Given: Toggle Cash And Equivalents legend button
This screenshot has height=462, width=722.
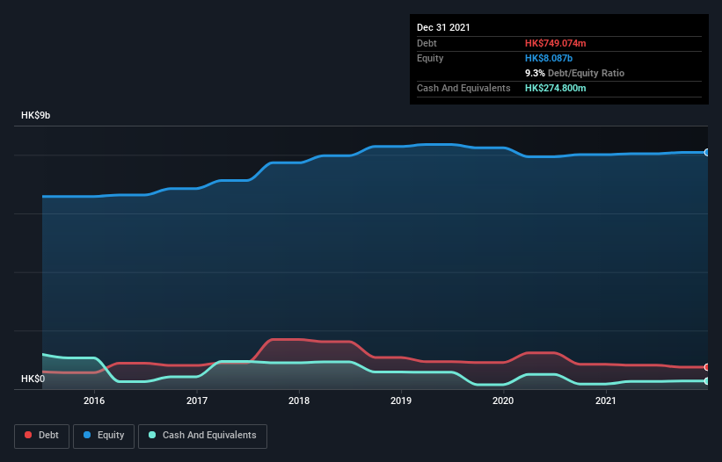Looking at the screenshot, I should [202, 436].
